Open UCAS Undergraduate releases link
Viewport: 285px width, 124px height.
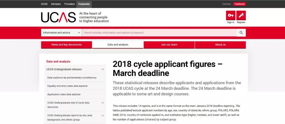tap(64, 69)
